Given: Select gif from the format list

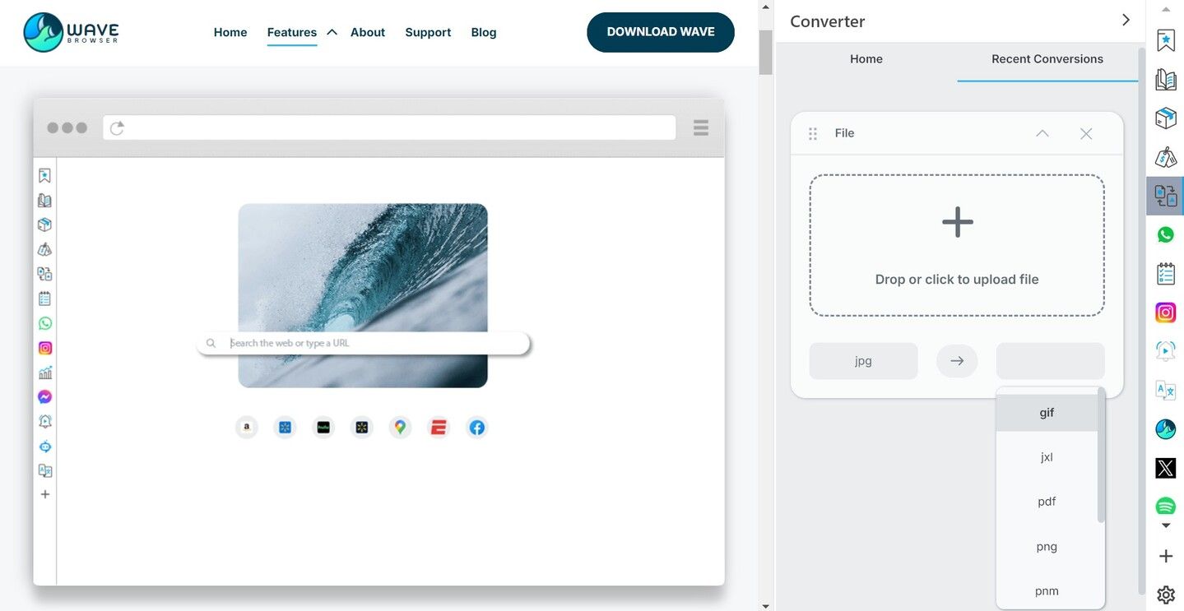Looking at the screenshot, I should coord(1046,413).
